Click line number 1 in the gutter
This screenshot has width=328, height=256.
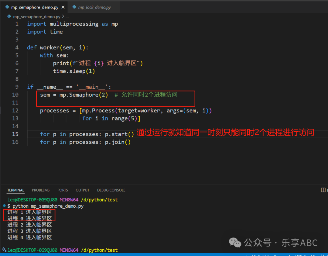coord(17,24)
